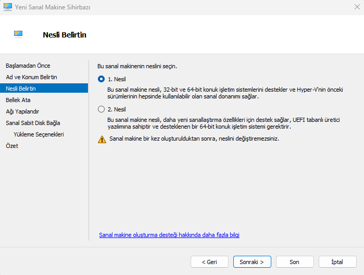Open the Ağı Yapılandır step
This screenshot has height=275, width=364.
[x=22, y=111]
